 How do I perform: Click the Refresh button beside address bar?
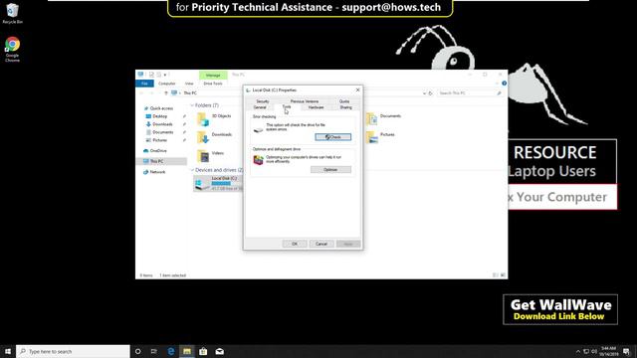coord(431,92)
